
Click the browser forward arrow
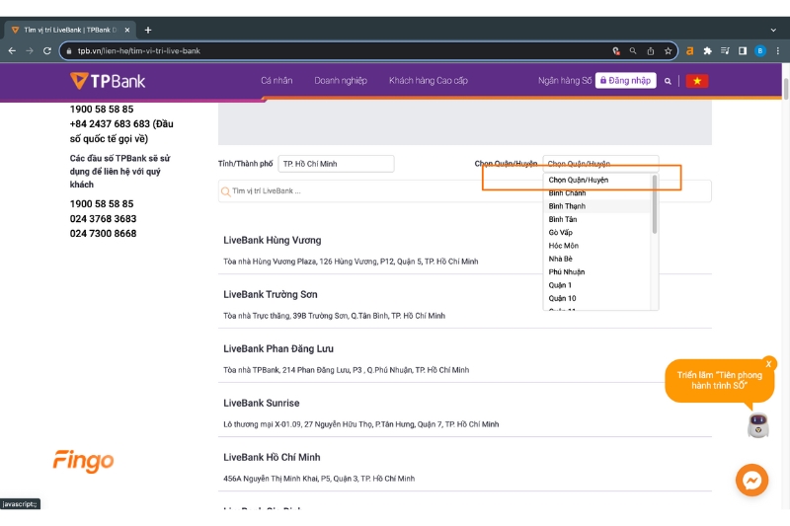[30, 51]
